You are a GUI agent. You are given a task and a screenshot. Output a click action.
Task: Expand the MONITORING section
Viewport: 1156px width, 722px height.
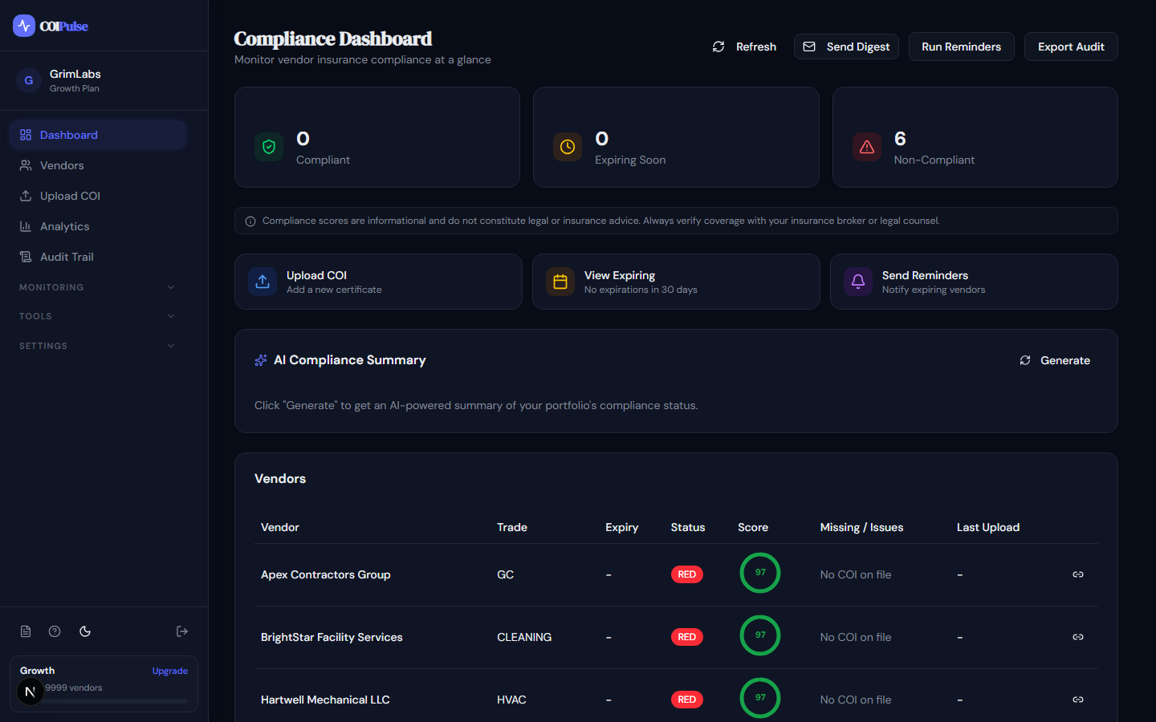[98, 287]
